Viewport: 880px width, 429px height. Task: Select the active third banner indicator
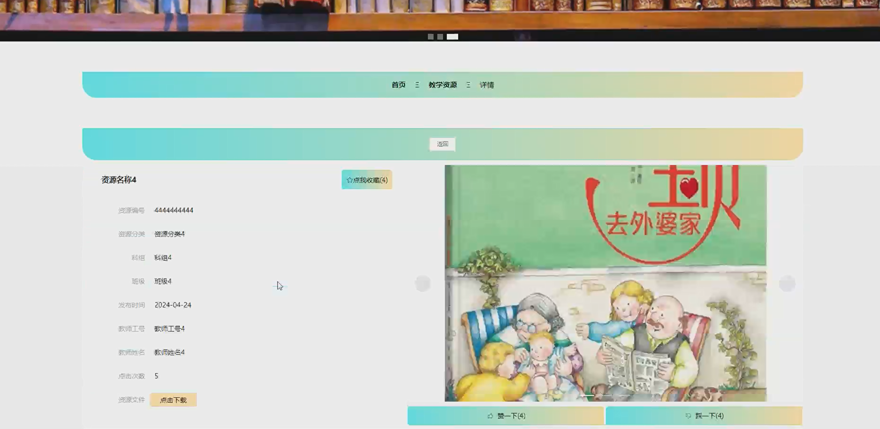452,36
